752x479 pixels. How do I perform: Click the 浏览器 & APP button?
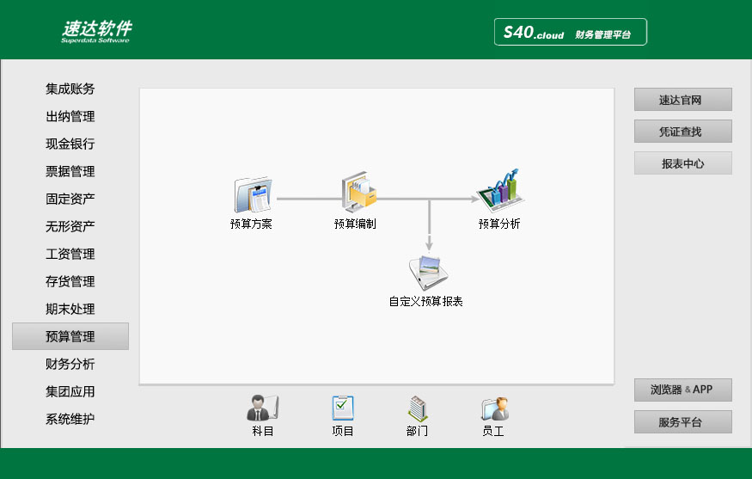point(683,390)
